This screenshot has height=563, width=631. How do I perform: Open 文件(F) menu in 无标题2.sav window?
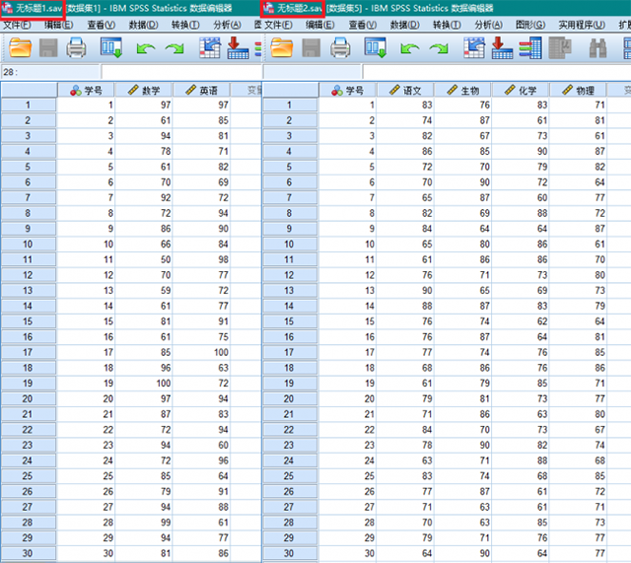tap(278, 25)
